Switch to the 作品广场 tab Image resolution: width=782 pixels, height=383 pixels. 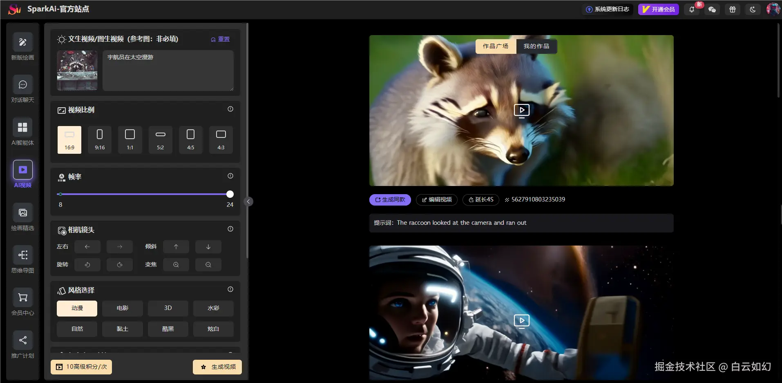pyautogui.click(x=496, y=46)
